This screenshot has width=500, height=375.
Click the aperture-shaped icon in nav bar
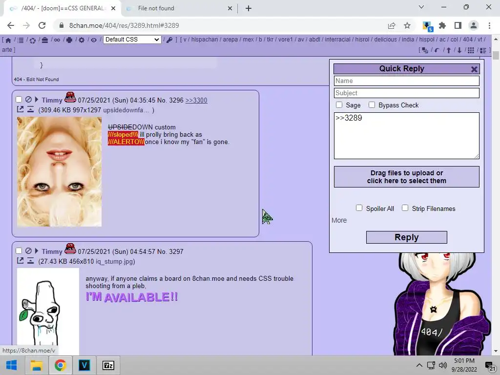(33, 40)
